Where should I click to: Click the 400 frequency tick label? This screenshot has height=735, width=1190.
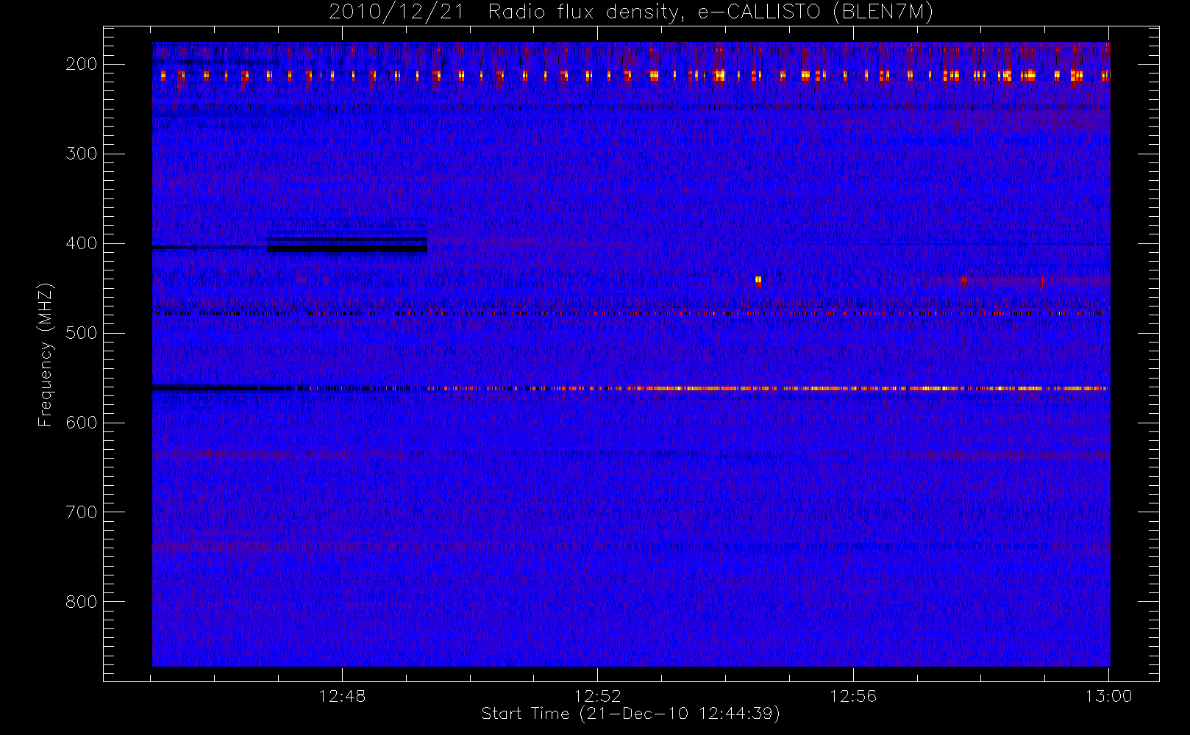coord(82,243)
